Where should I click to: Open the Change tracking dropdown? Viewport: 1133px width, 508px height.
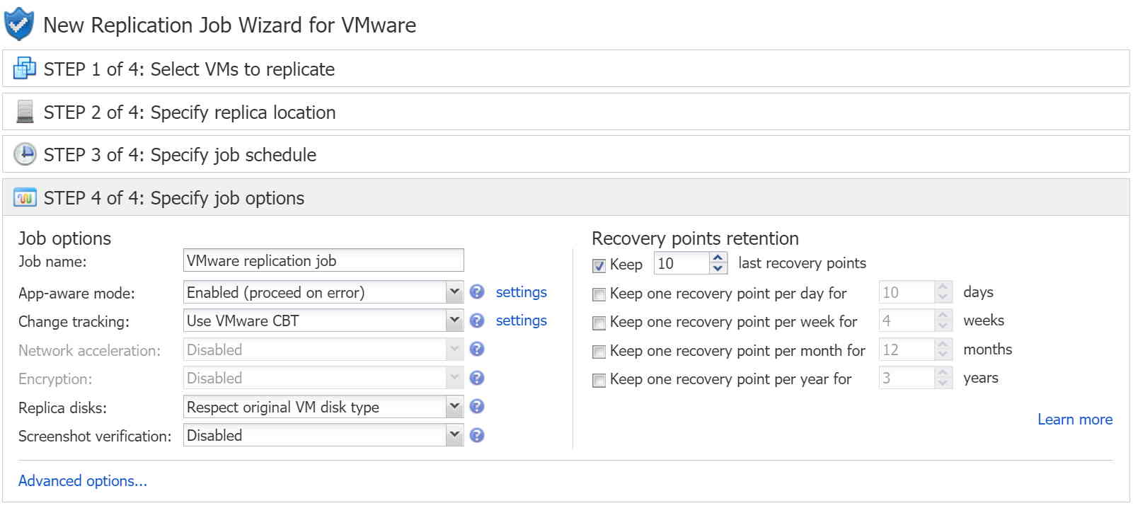[x=454, y=321]
